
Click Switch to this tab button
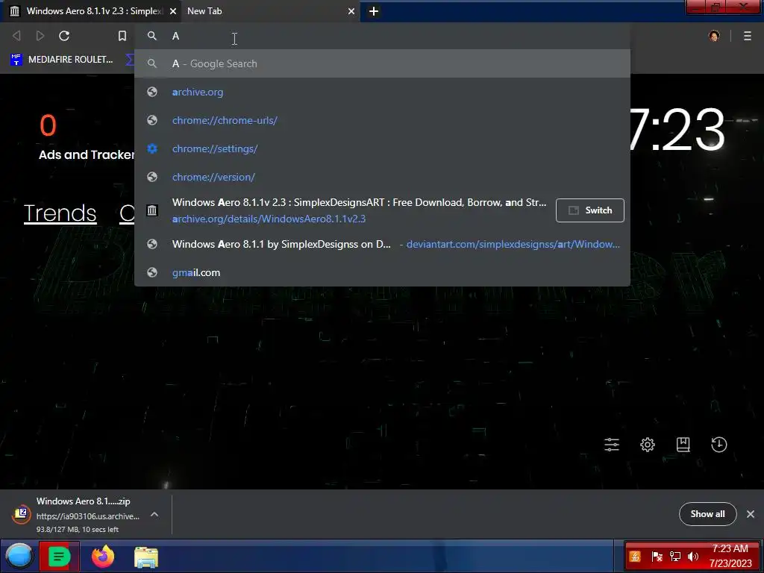(x=589, y=210)
